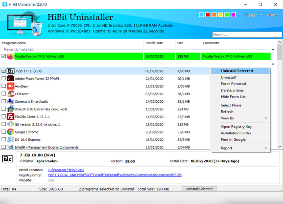Open the About page
283x204 pixels.
point(272,15)
